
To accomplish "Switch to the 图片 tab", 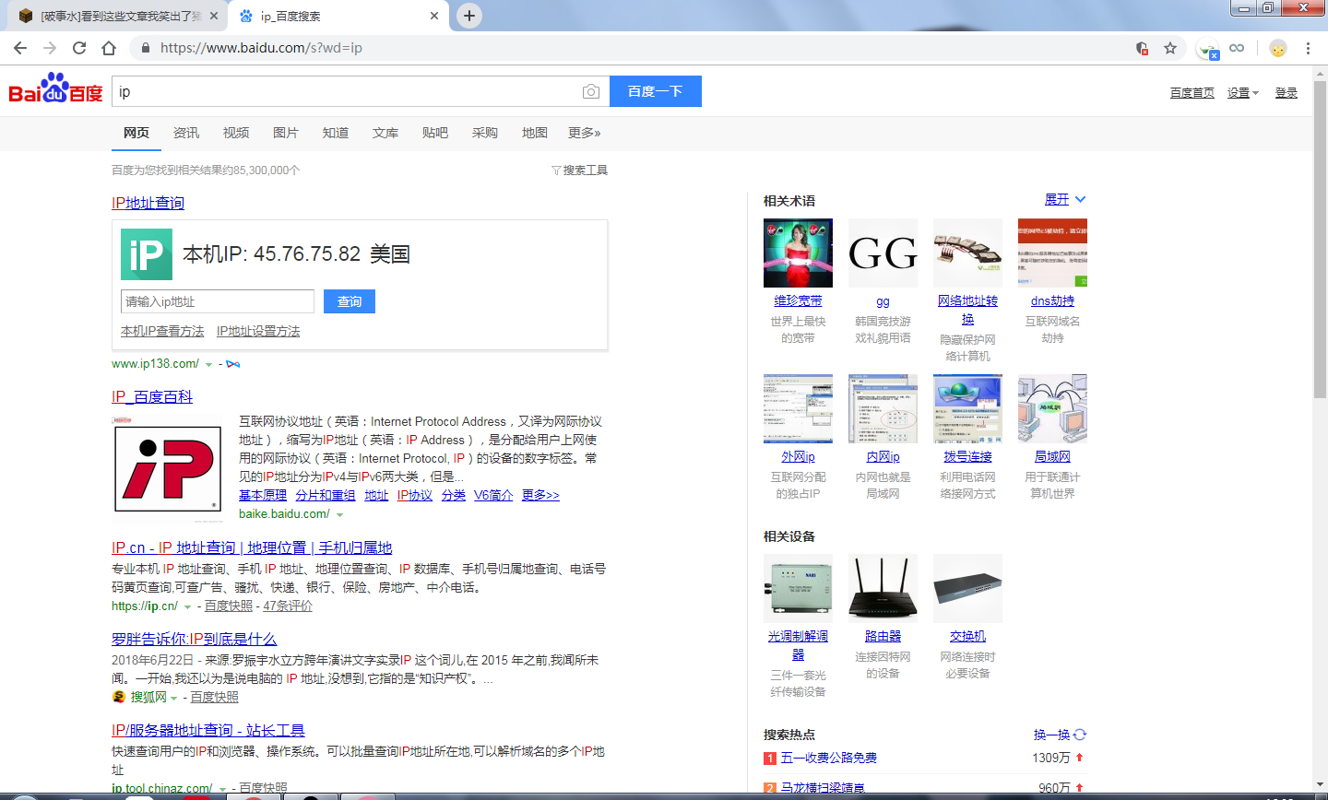I will pos(286,133).
